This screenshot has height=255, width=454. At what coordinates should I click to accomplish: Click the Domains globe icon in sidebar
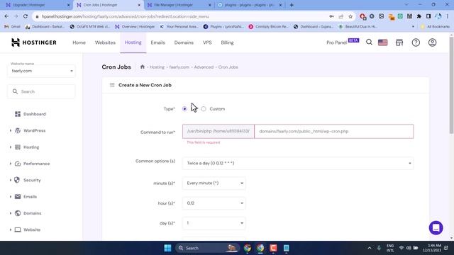point(18,213)
